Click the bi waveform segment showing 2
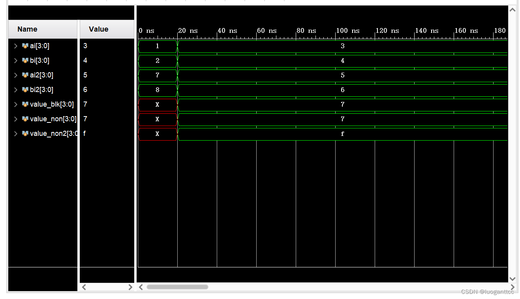This screenshot has width=520, height=299. click(x=158, y=60)
